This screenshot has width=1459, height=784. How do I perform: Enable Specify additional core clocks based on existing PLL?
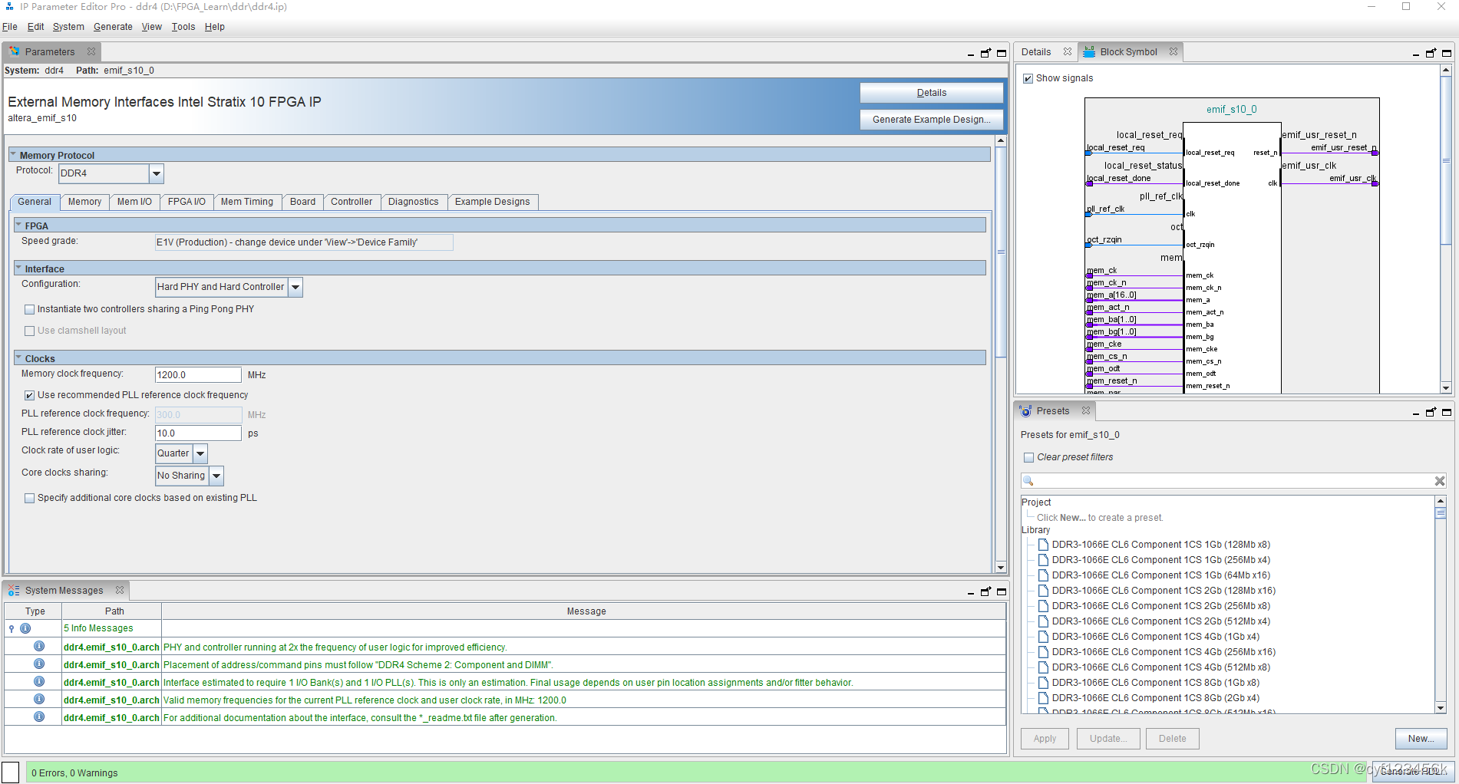pos(29,498)
